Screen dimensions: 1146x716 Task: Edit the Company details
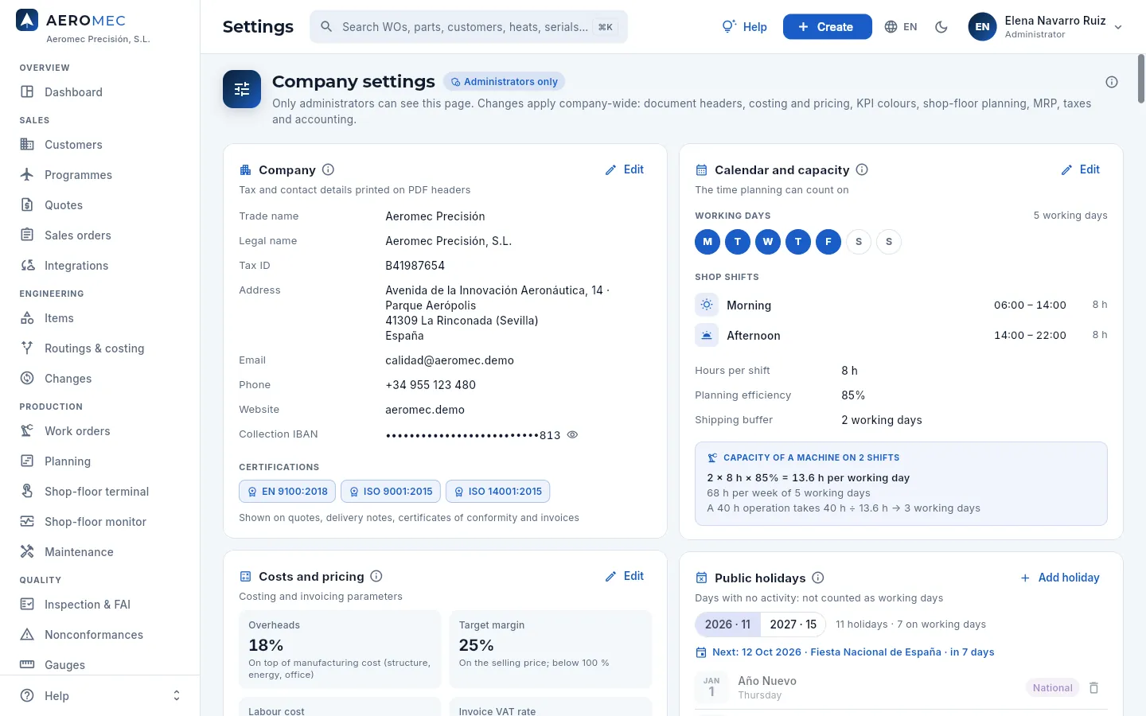click(x=625, y=169)
